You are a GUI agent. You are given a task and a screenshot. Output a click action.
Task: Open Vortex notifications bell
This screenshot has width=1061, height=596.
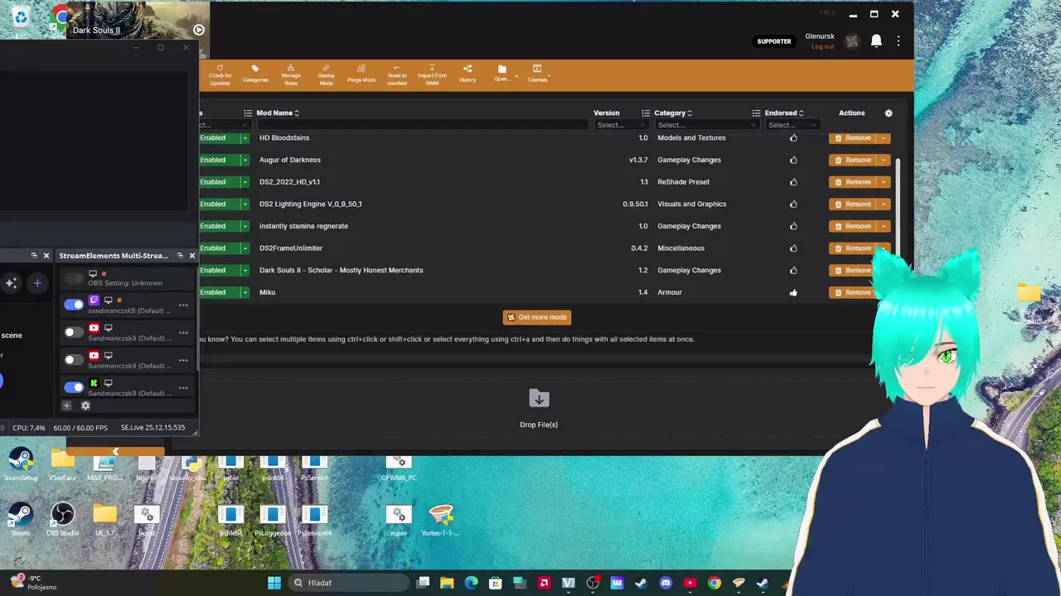coord(876,41)
